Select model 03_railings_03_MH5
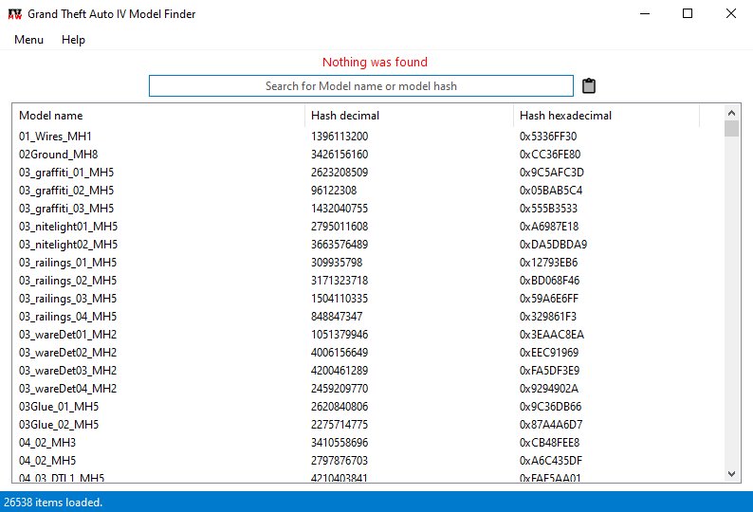 click(67, 299)
